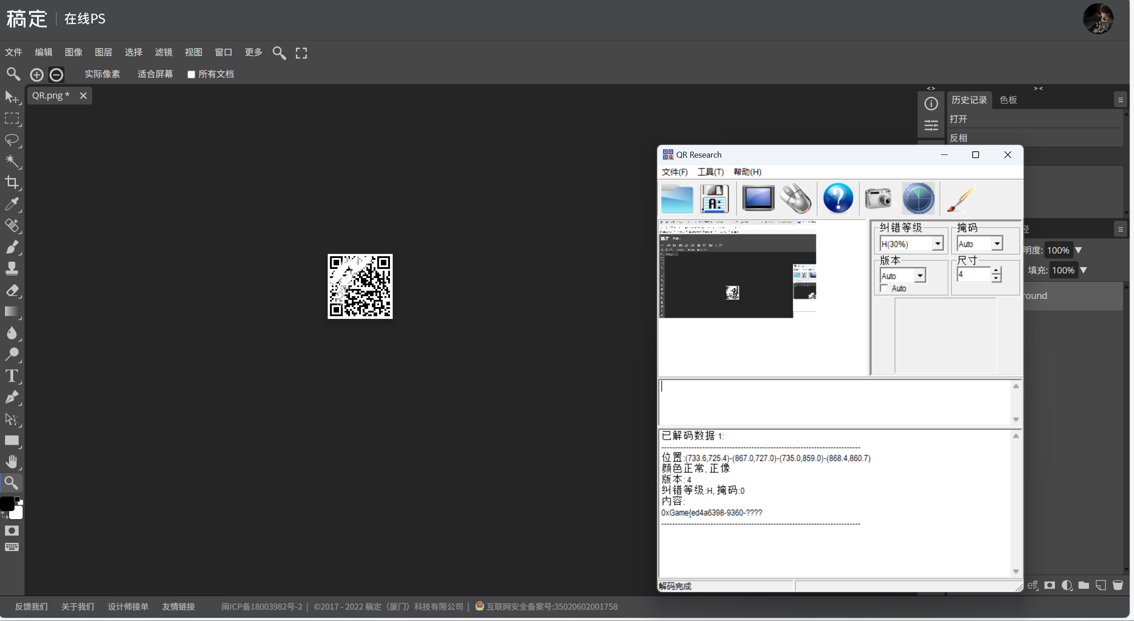The width and height of the screenshot is (1134, 621).
Task: Click the QR Research input text area
Action: point(834,402)
